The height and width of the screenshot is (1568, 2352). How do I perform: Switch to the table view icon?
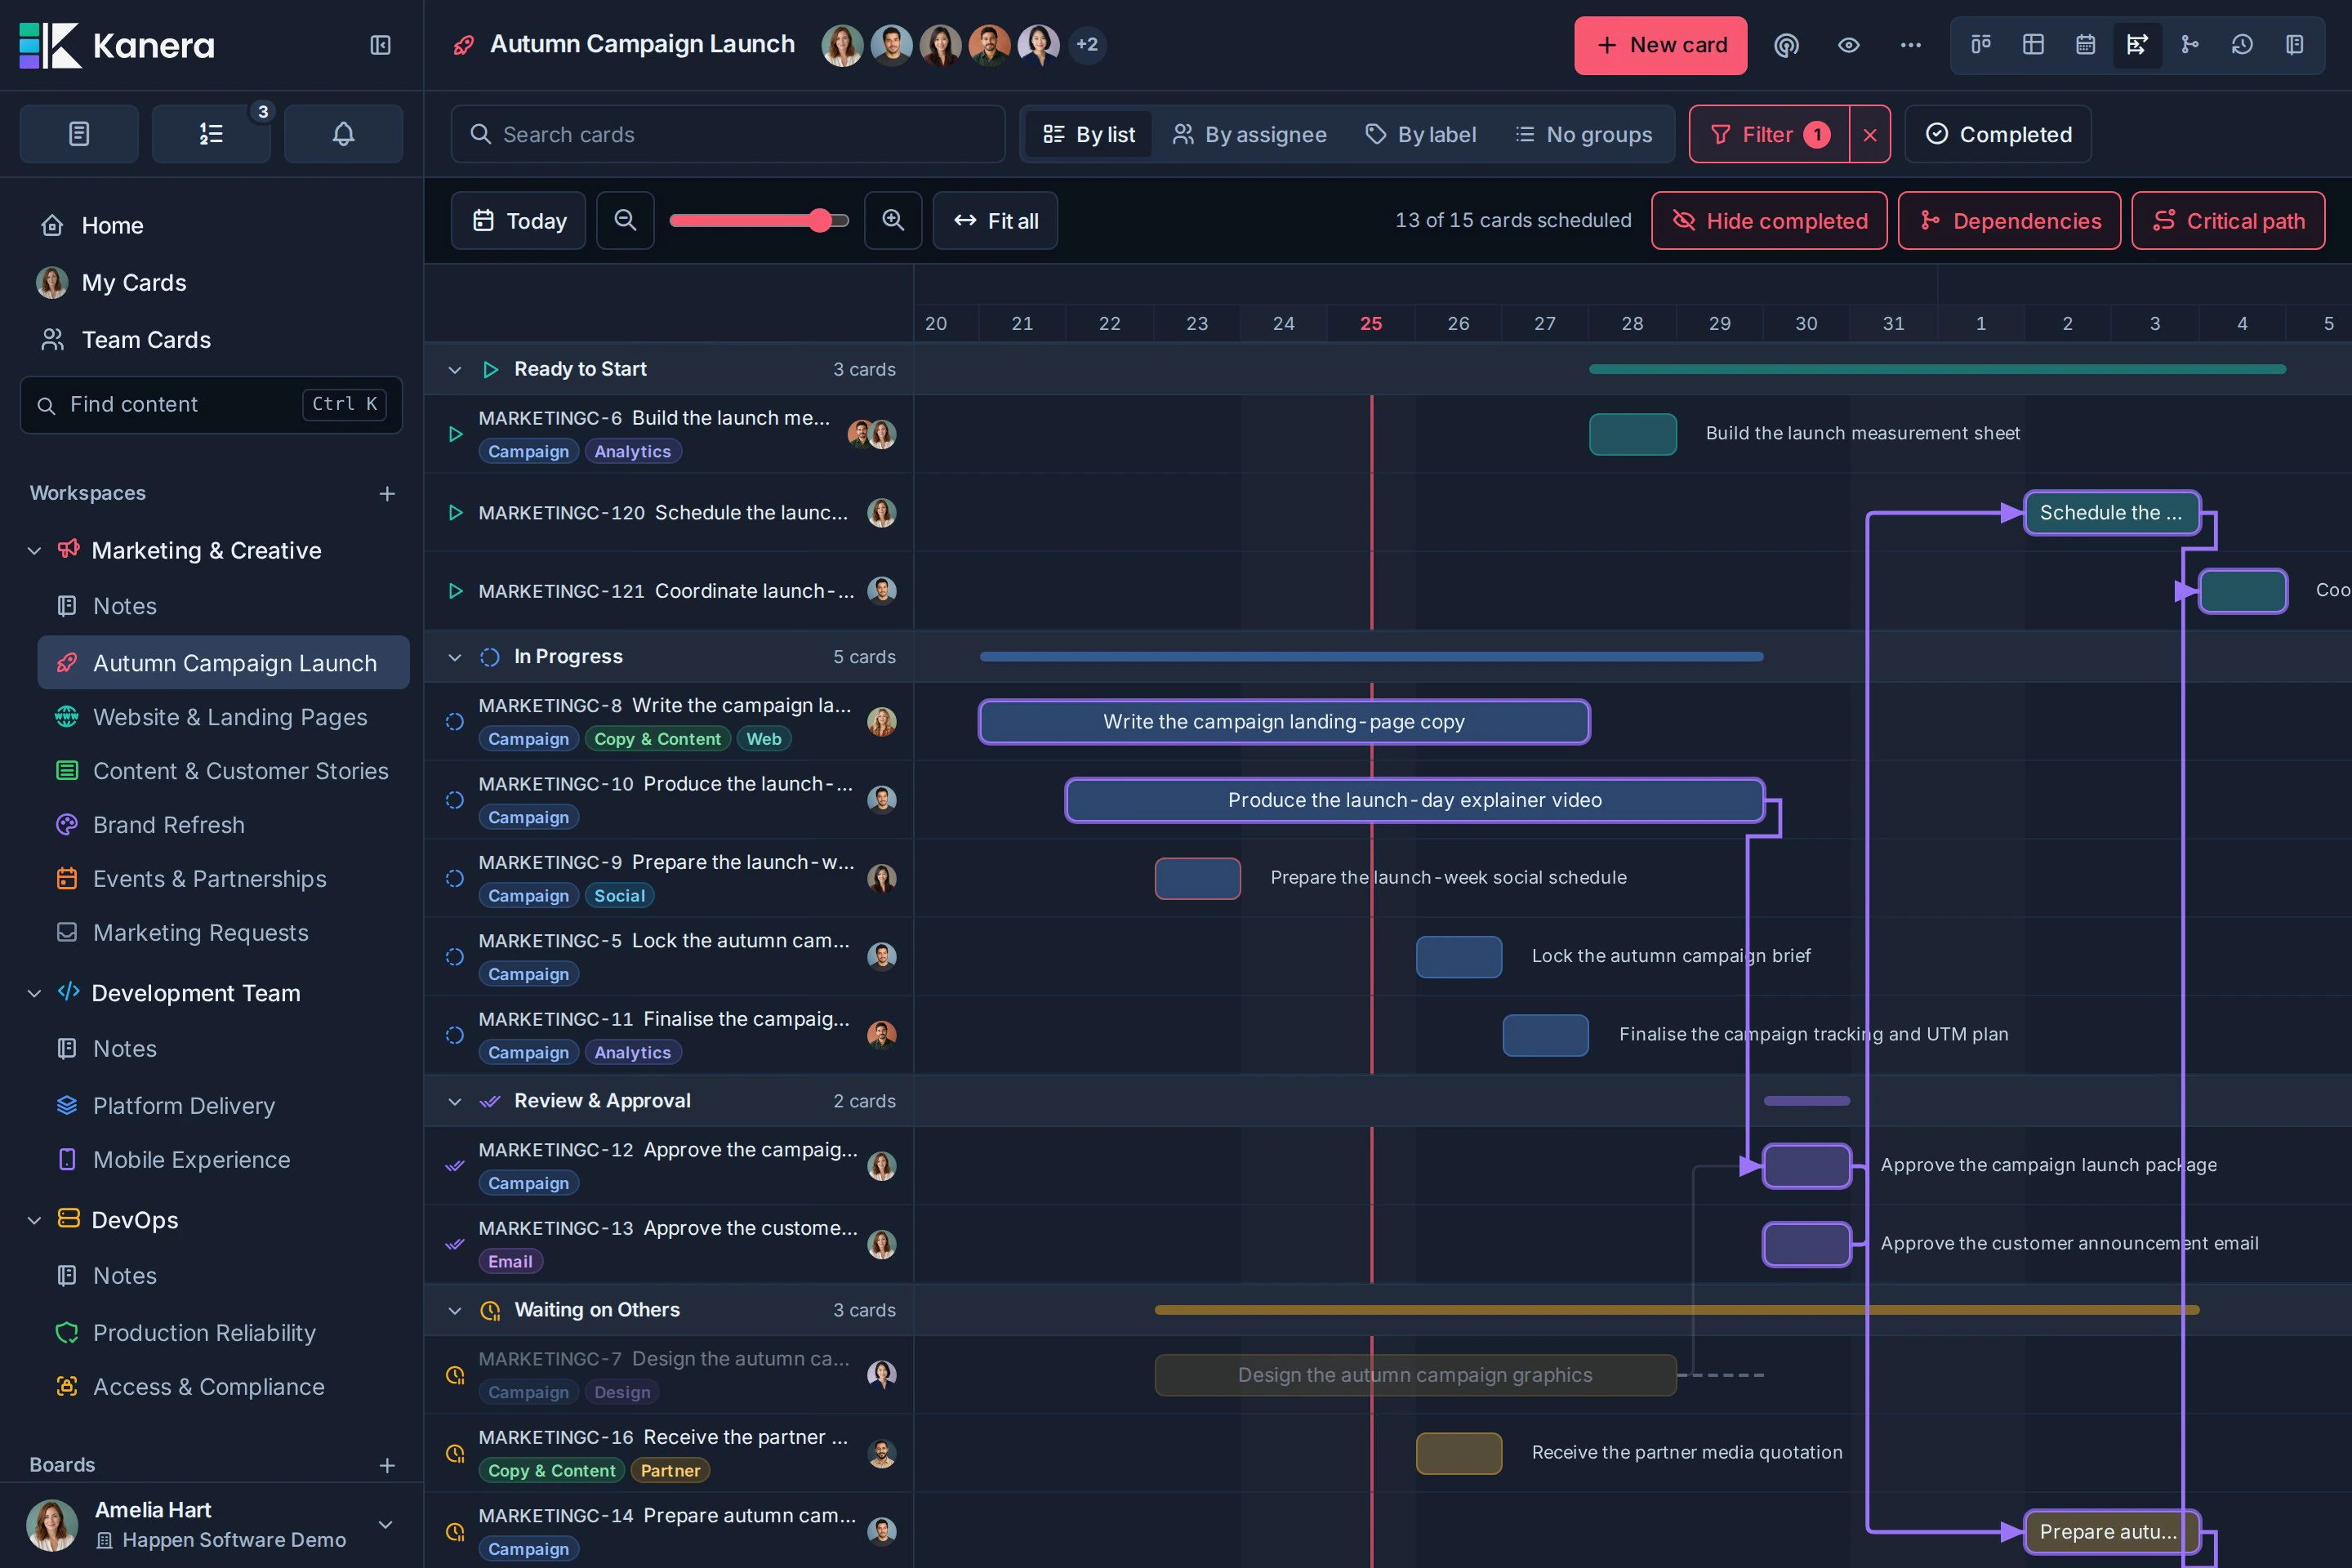pos(2033,45)
